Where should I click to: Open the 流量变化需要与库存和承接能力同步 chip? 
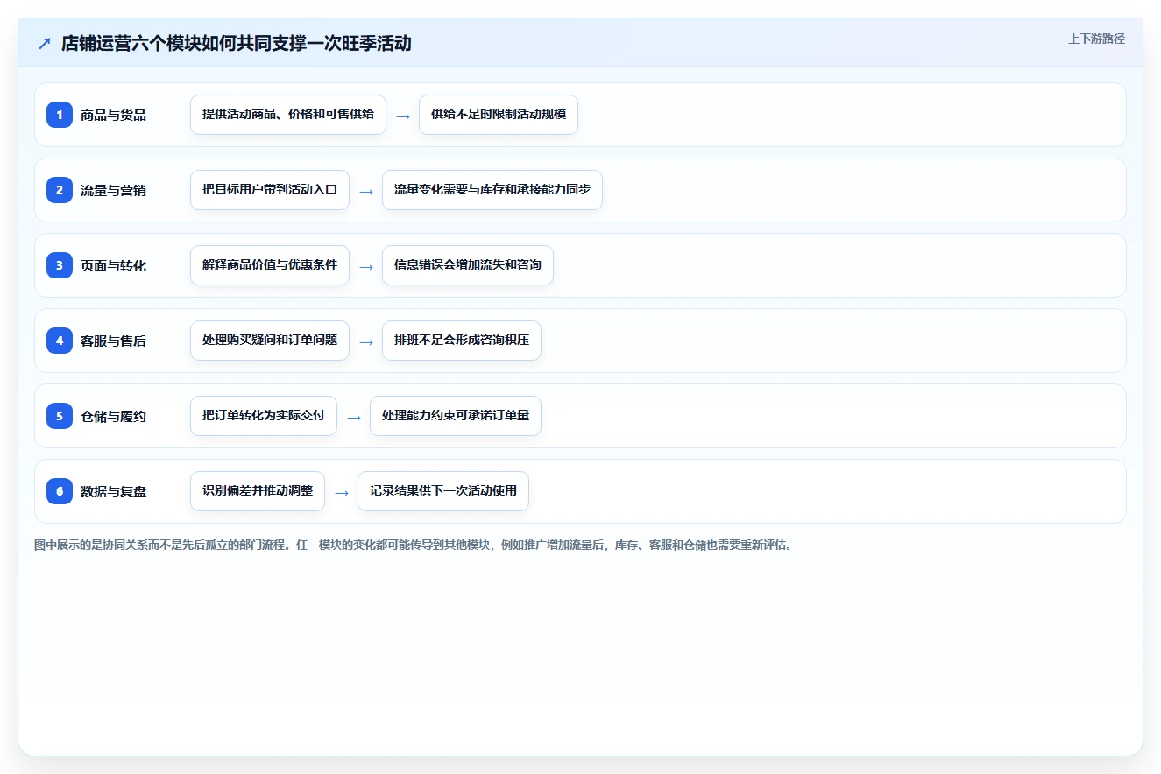click(492, 190)
